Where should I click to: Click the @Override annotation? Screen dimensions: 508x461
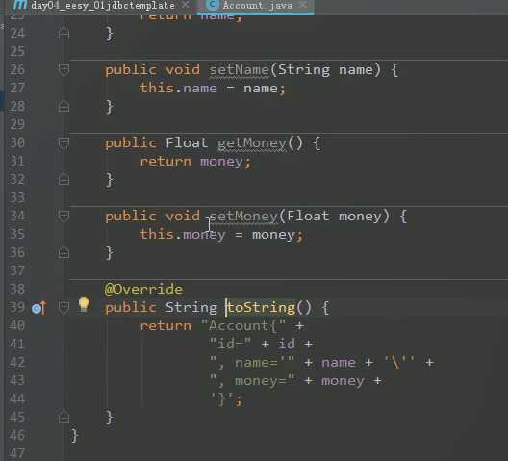point(143,289)
